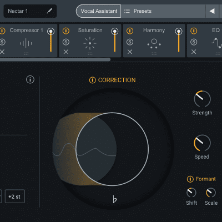The height and width of the screenshot is (222, 222).
Task: Click the pitch correction circle display
Action: (x=112, y=149)
